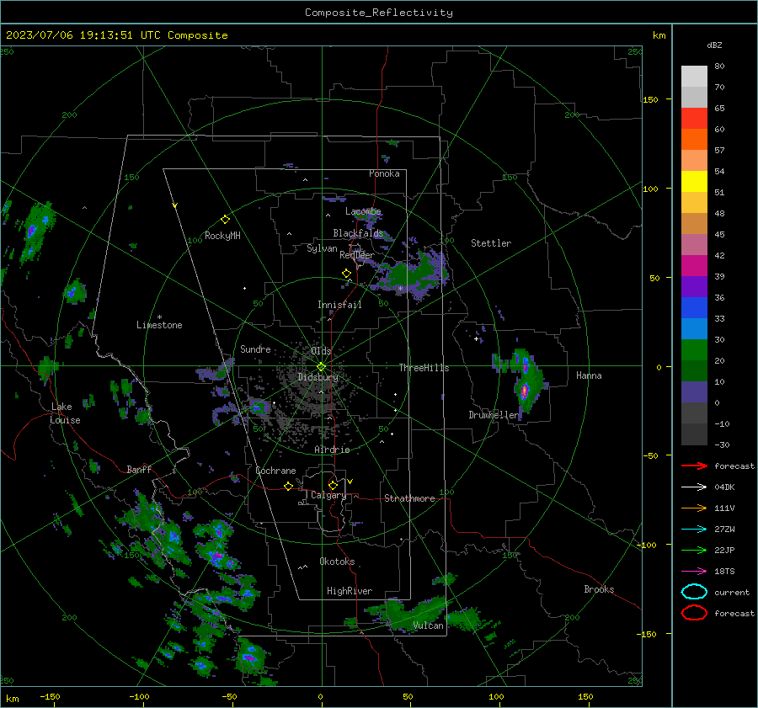The image size is (758, 708).
Task: Click the Olds label
Action: click(x=321, y=351)
